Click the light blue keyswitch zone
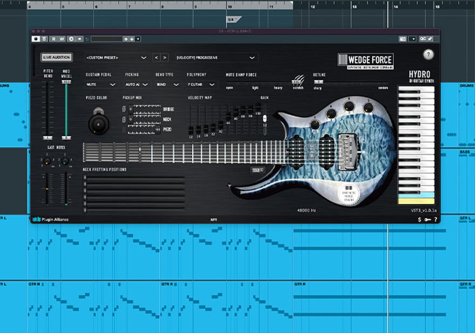Image resolution: width=475 pixels, height=333 pixels. [416, 195]
